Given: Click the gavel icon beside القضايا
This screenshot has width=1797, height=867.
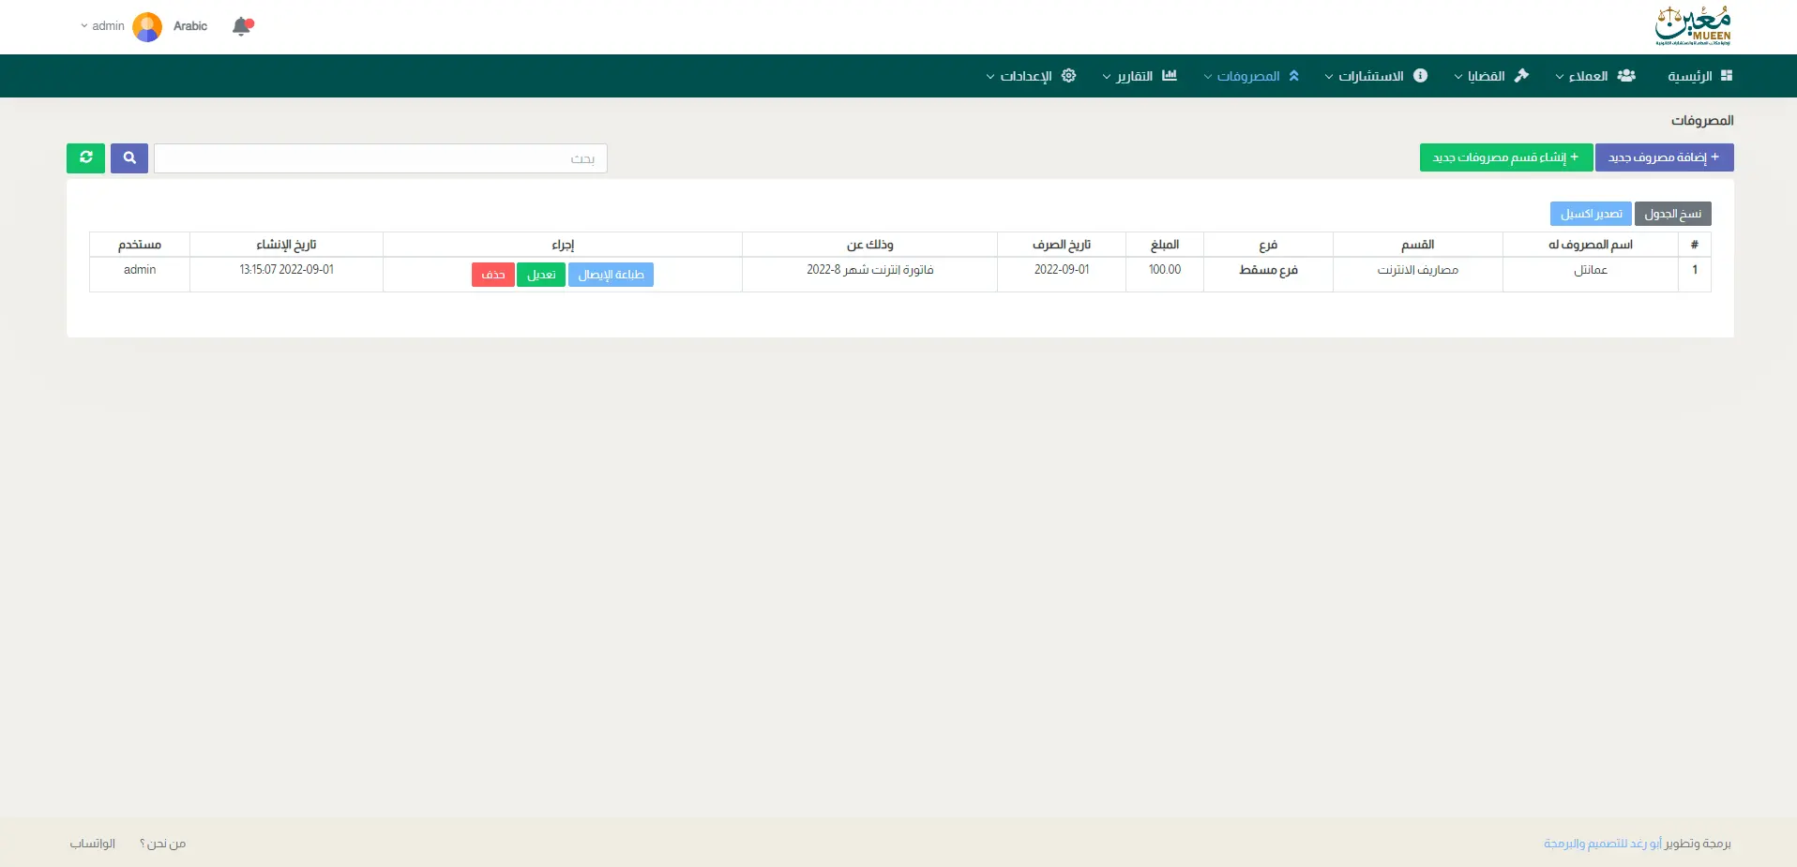Looking at the screenshot, I should point(1521,76).
